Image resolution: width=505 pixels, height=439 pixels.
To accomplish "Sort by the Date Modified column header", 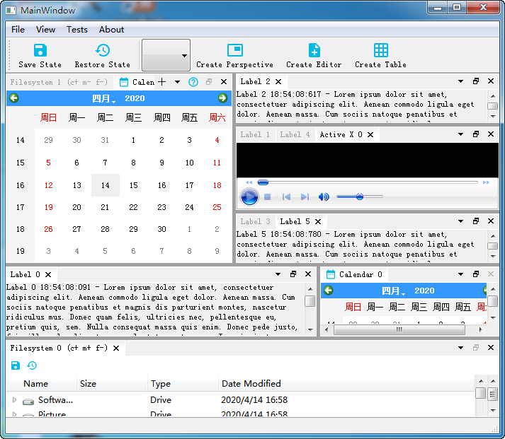I will click(x=346, y=383).
